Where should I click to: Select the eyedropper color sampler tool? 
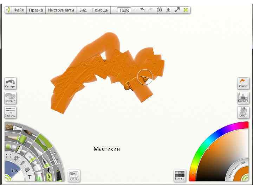coord(23,163)
